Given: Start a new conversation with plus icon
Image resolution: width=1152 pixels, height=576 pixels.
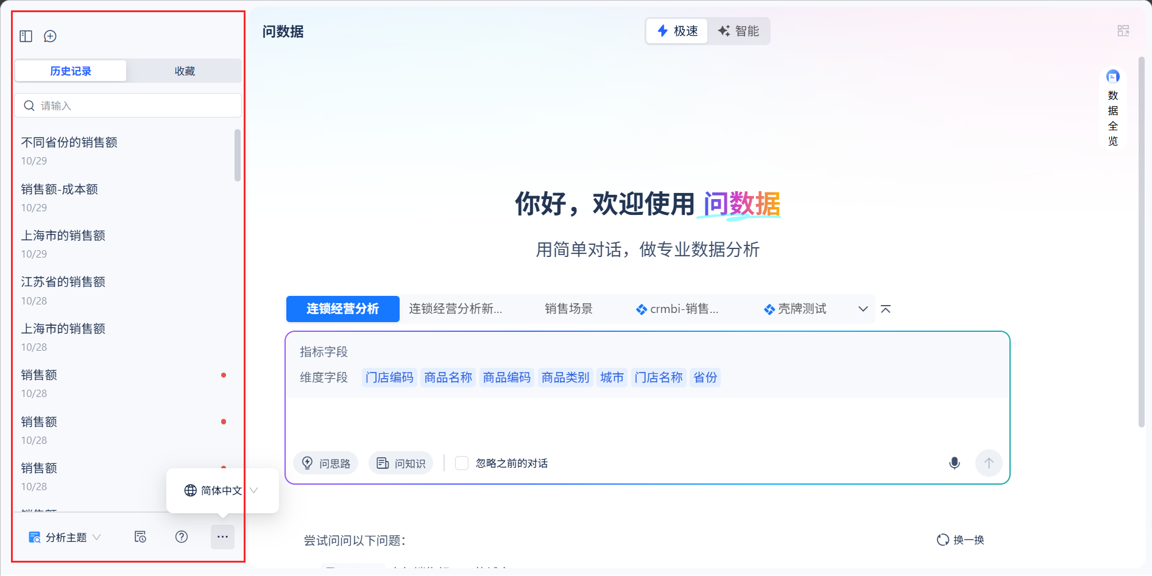Looking at the screenshot, I should coord(51,37).
